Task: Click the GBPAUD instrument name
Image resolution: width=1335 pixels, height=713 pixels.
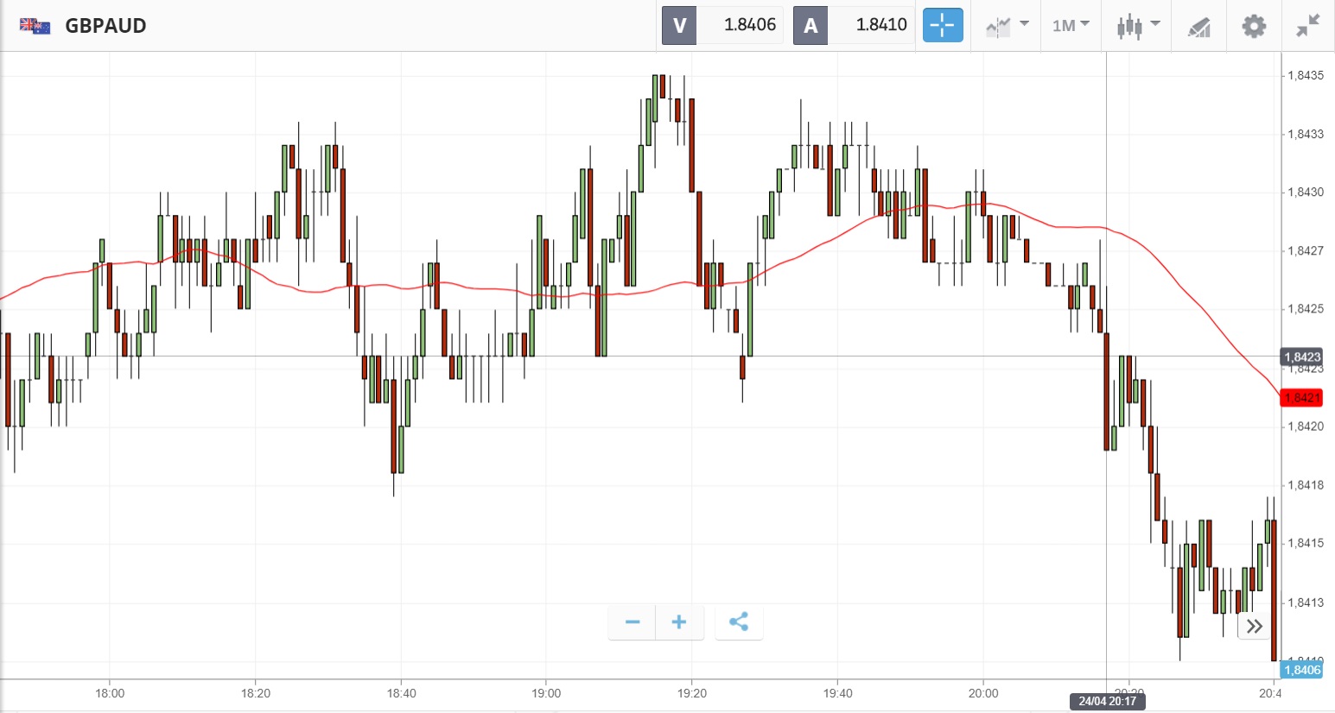Action: pos(105,26)
